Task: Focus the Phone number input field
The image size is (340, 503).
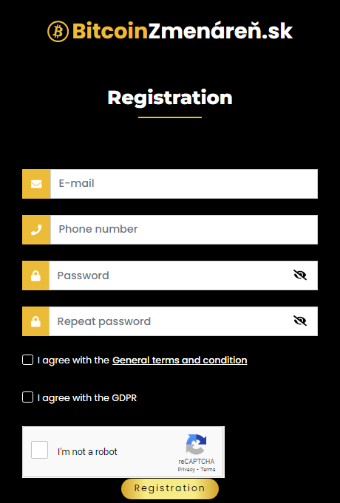Action: pyautogui.click(x=184, y=230)
